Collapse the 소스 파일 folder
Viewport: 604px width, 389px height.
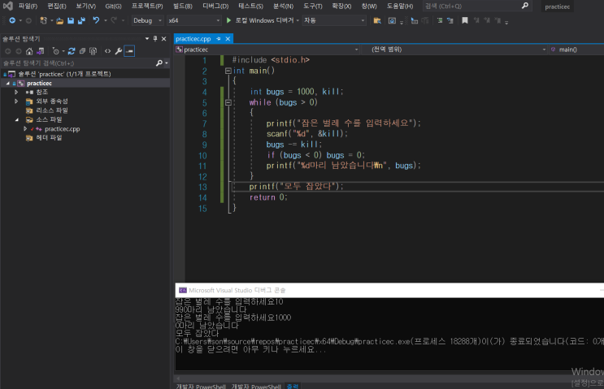click(x=16, y=119)
